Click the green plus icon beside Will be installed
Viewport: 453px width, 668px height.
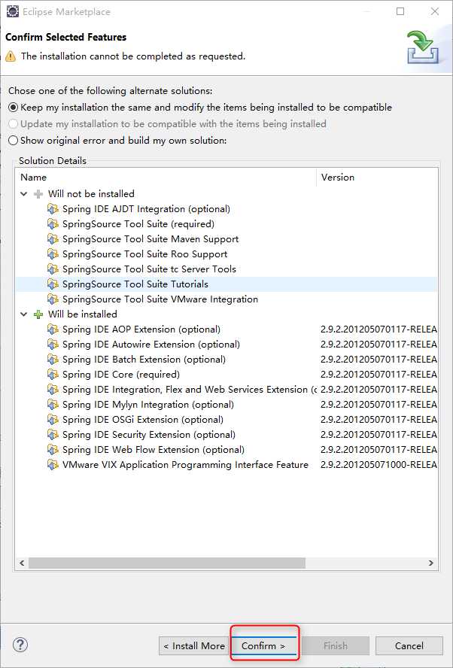[x=38, y=314]
